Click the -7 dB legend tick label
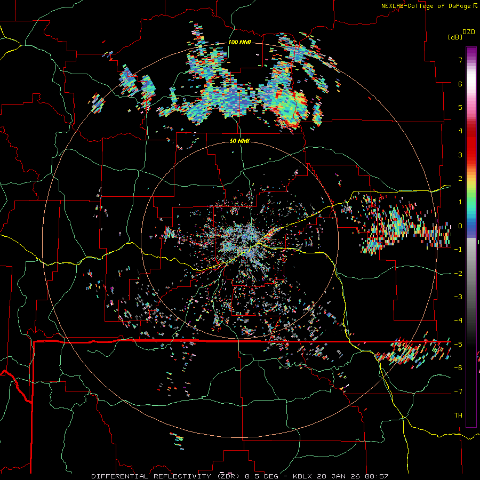 coord(458,391)
